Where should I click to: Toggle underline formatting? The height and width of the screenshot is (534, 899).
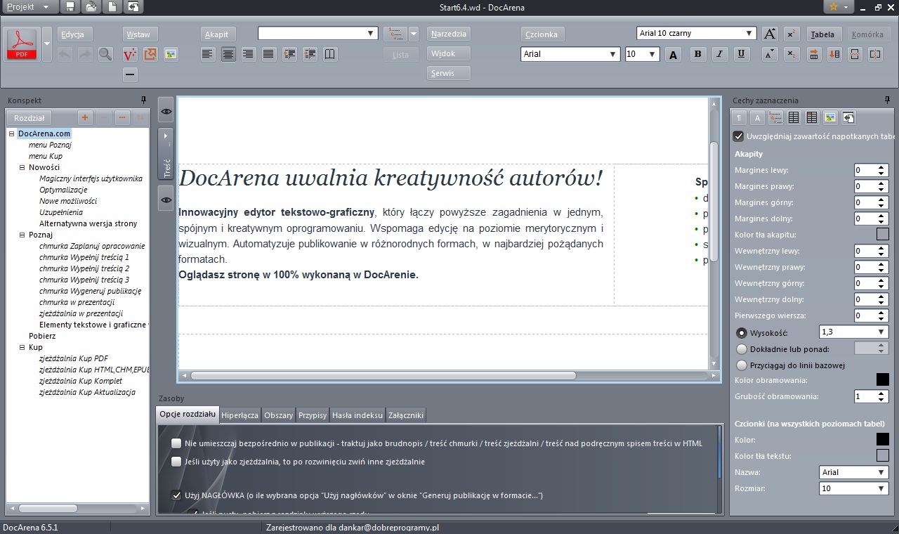coord(741,54)
